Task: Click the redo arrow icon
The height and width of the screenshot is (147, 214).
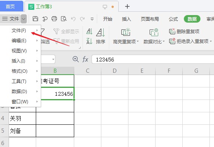Action: (82, 19)
